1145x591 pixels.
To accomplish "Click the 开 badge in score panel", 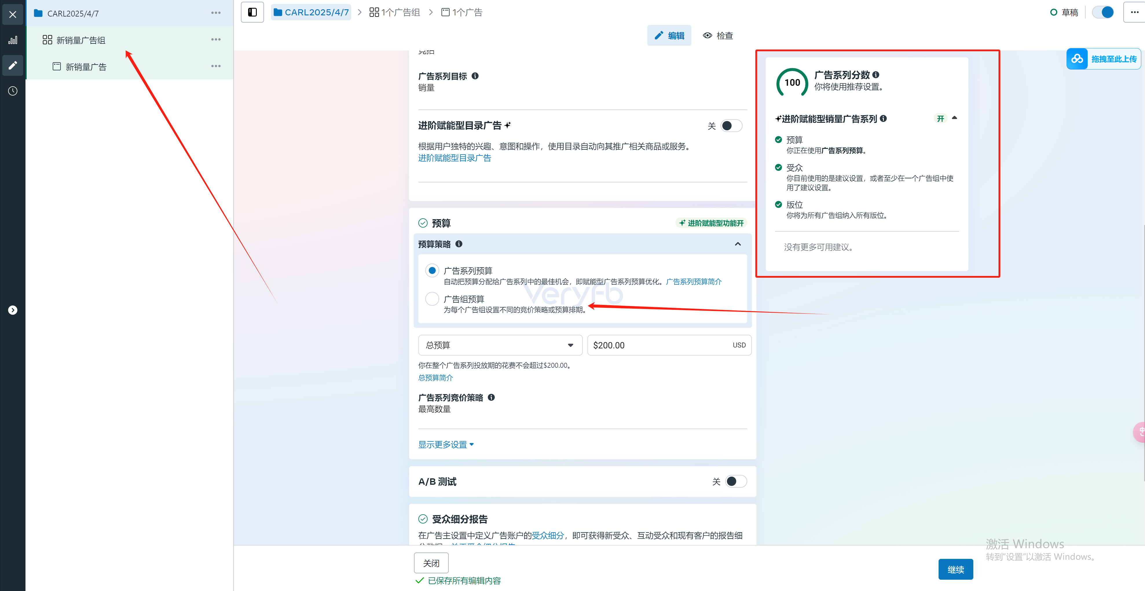I will 940,118.
